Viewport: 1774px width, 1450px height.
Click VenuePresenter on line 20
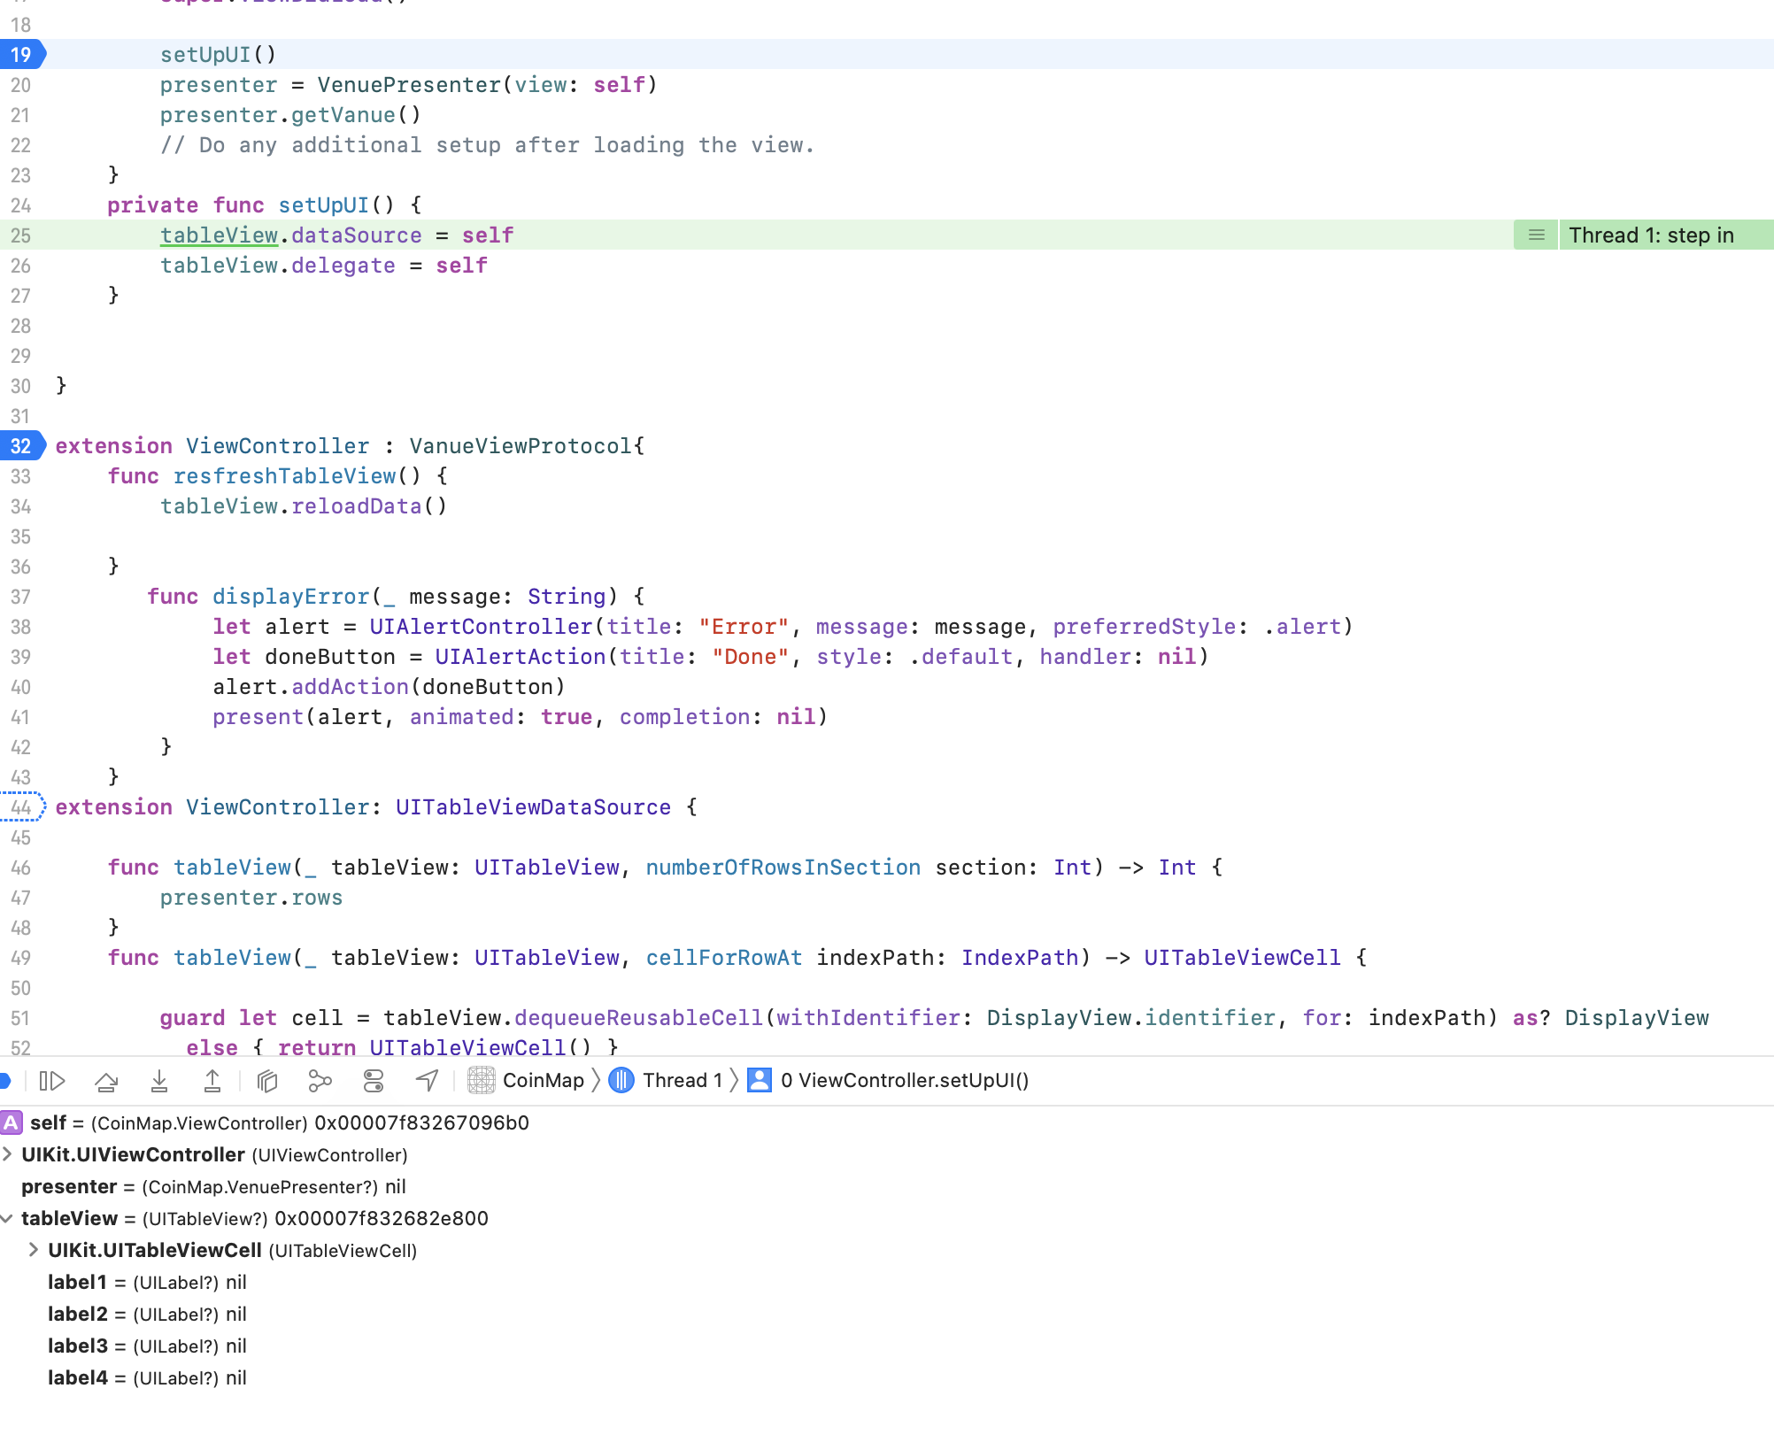pos(409,85)
